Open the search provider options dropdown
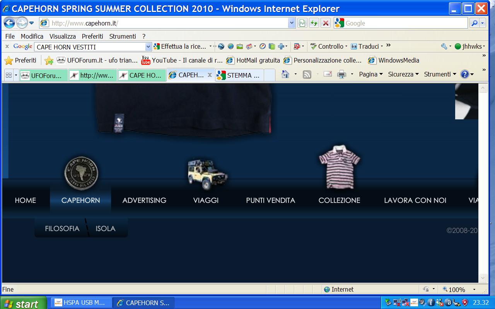Screen dimensions: 495x309 point(483,23)
